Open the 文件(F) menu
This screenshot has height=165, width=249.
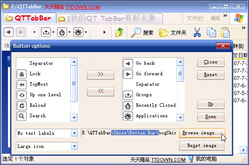(195, 18)
